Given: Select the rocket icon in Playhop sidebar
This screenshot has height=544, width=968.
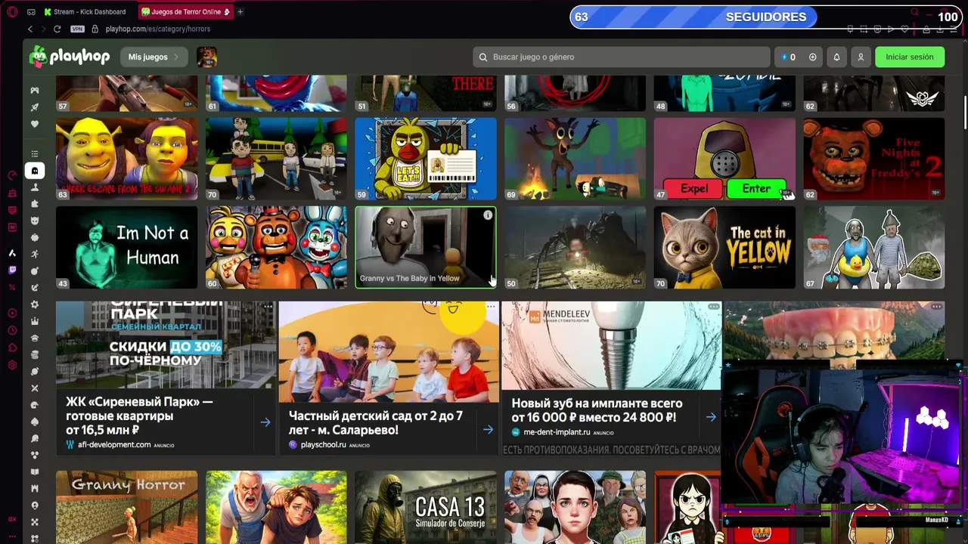Looking at the screenshot, I should click(35, 107).
